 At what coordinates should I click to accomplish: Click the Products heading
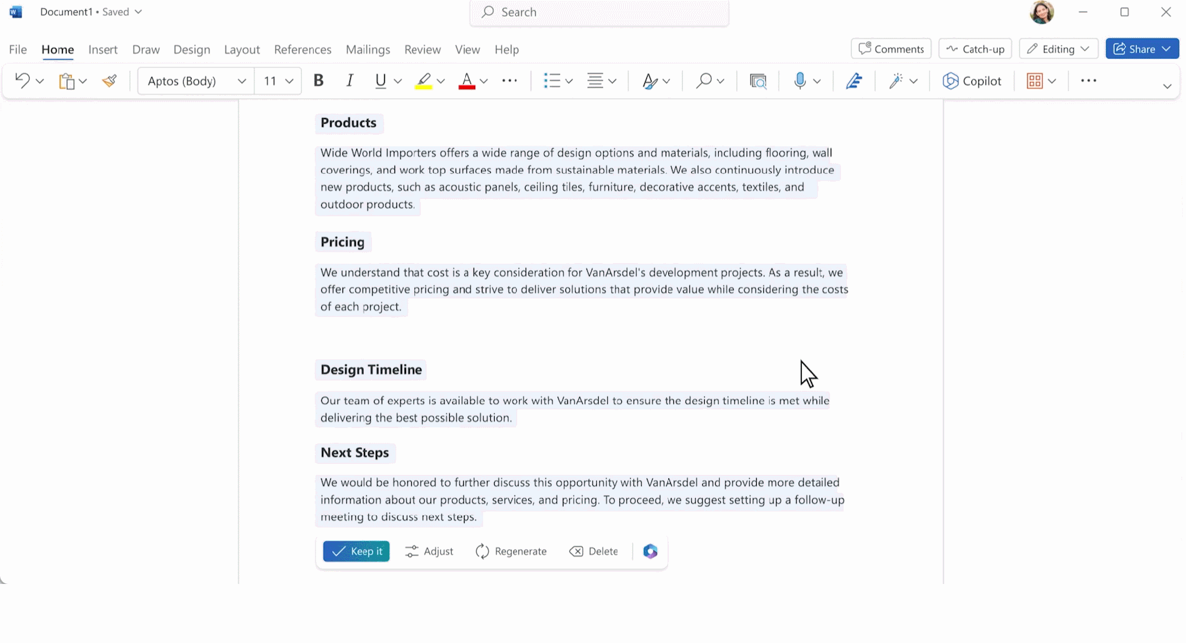coord(348,123)
